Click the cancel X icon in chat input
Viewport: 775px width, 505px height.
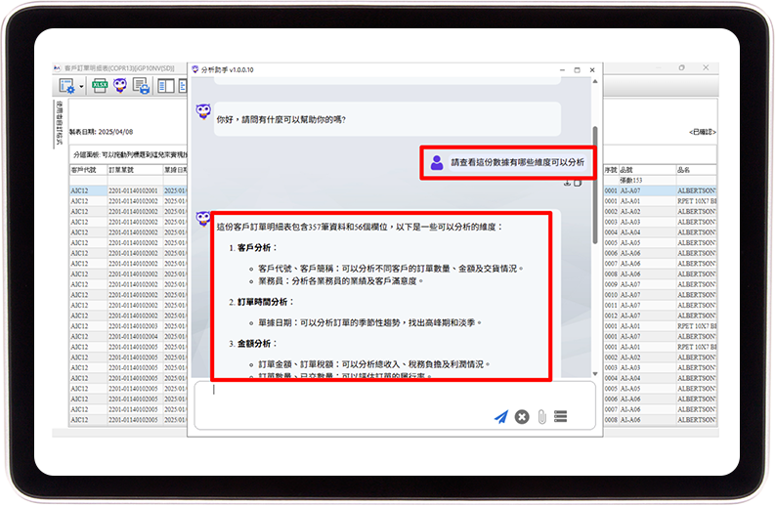[x=522, y=417]
